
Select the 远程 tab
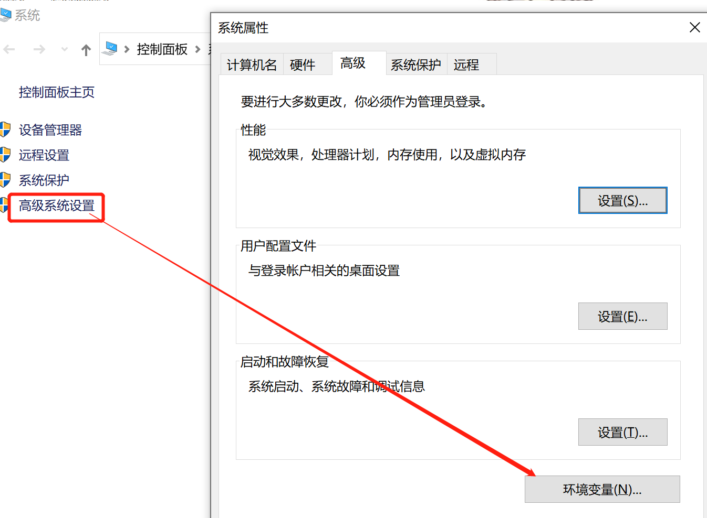coord(467,64)
